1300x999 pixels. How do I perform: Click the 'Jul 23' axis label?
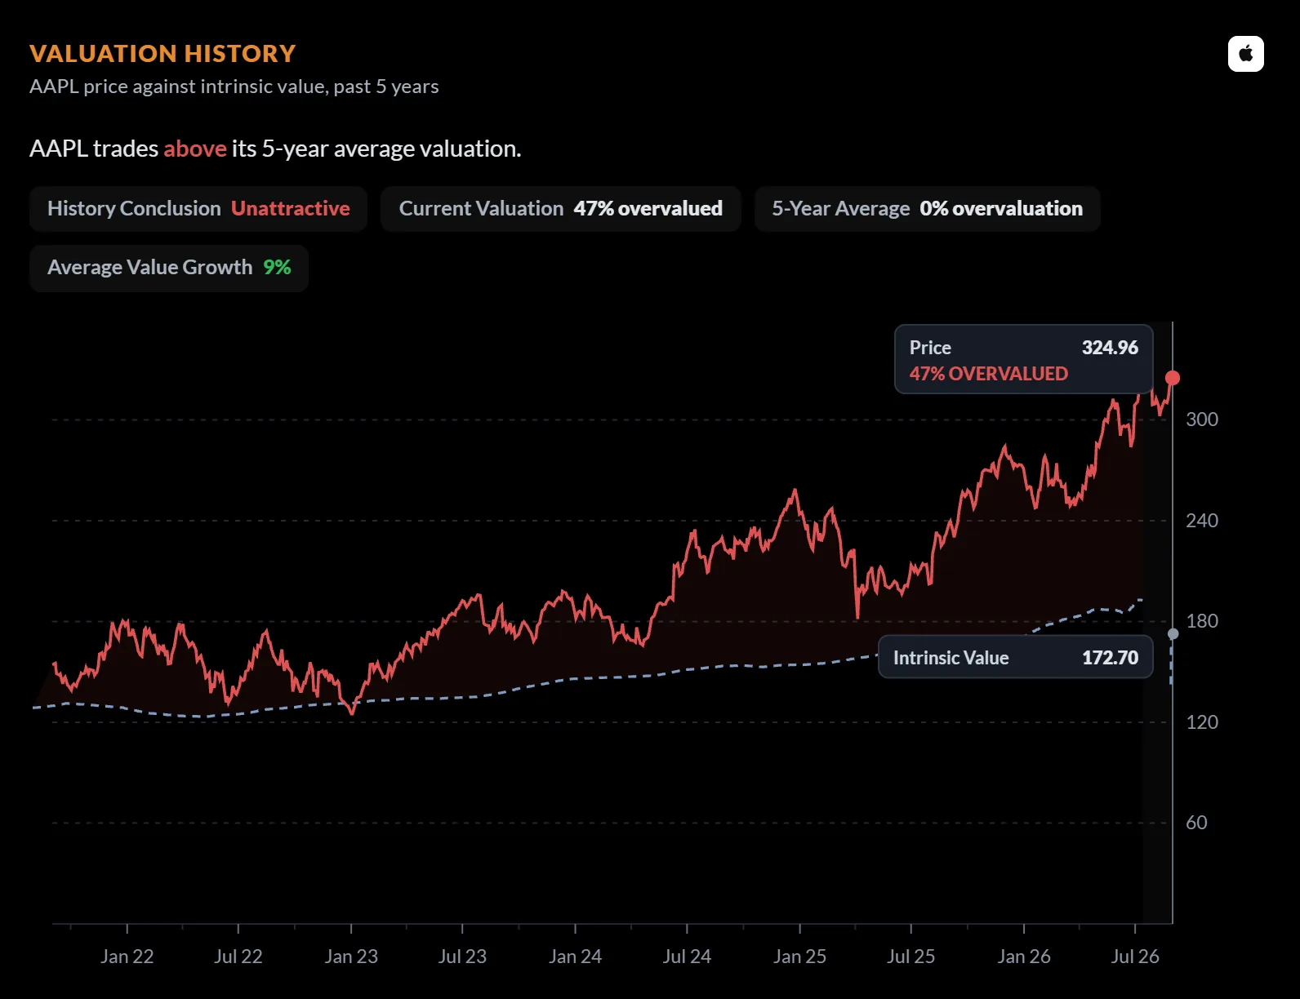point(462,957)
